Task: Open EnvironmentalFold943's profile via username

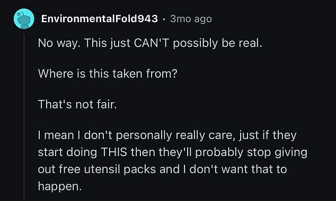Action: 100,19
